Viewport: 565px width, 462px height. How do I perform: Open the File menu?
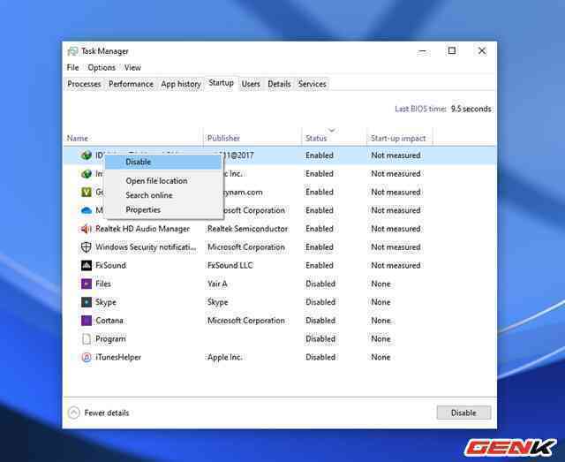72,67
